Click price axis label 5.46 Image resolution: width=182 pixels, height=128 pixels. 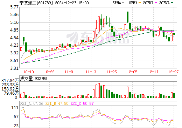click(x=14, y=15)
